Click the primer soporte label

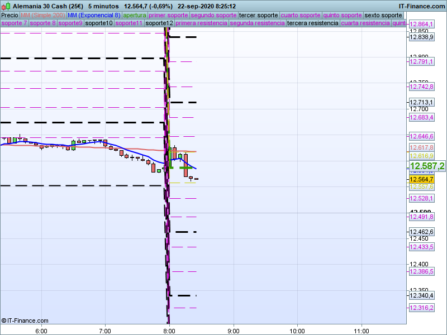pyautogui.click(x=168, y=16)
